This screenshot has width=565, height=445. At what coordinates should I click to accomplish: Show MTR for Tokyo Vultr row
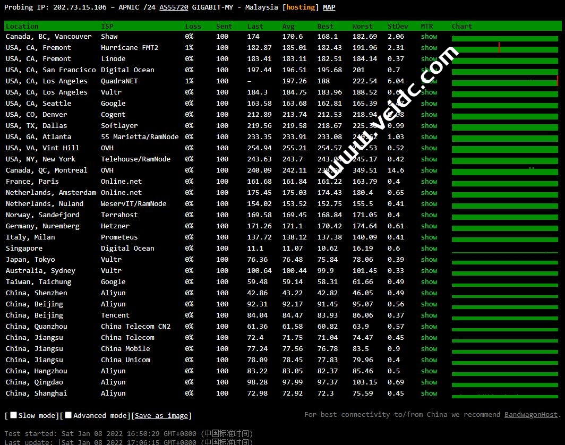click(x=429, y=260)
